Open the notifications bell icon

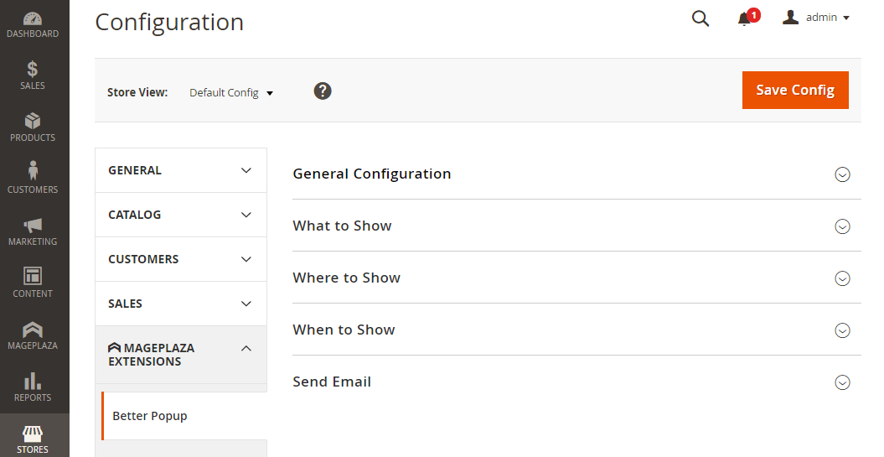744,18
